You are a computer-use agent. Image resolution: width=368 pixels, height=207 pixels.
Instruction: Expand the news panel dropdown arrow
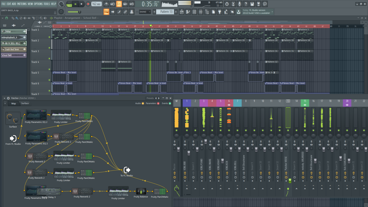[x=272, y=12]
